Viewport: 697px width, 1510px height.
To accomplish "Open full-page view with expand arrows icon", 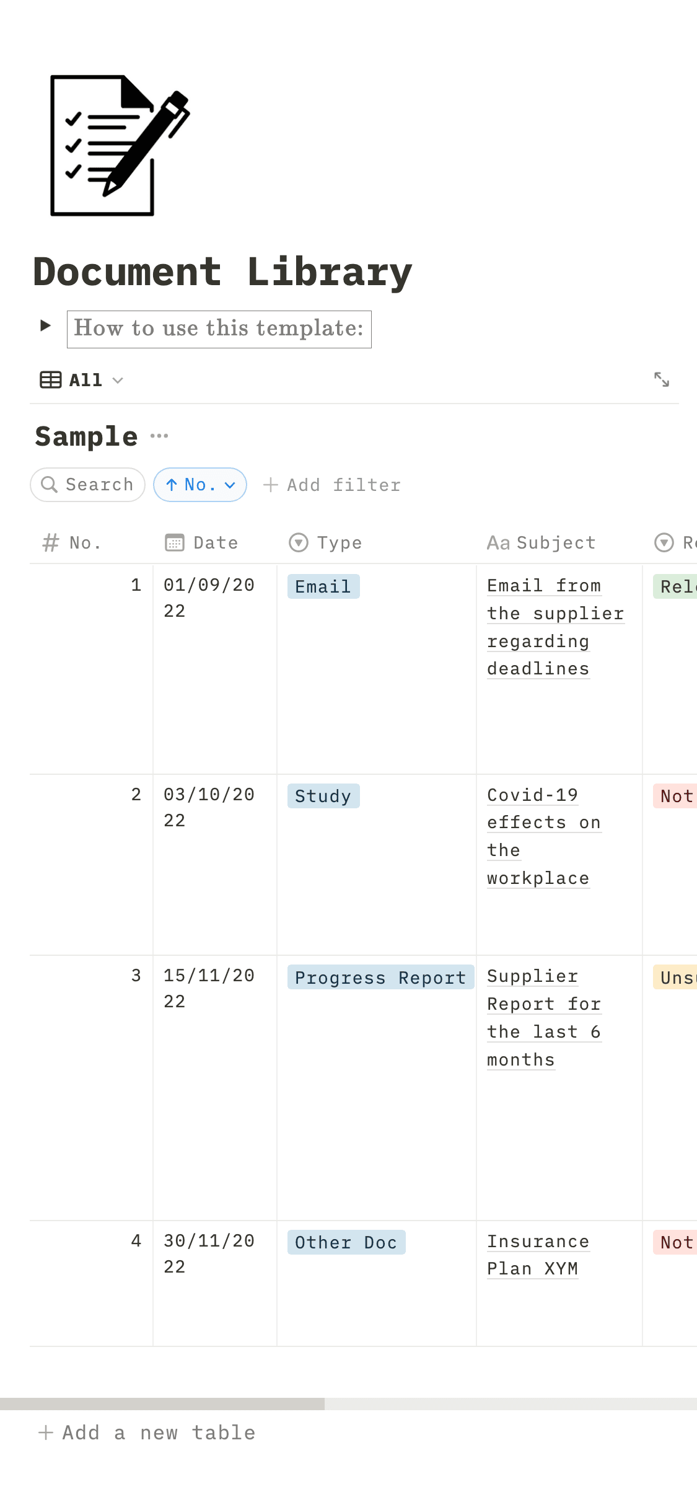I will point(662,379).
